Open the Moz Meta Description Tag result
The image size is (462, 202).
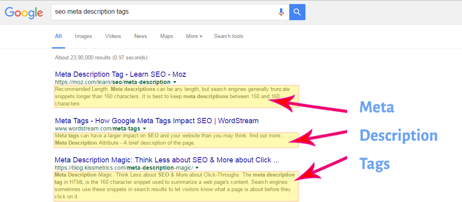click(120, 74)
